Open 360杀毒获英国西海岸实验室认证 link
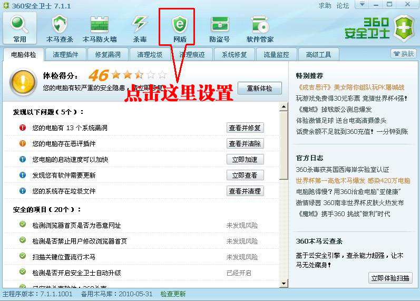 pos(343,169)
